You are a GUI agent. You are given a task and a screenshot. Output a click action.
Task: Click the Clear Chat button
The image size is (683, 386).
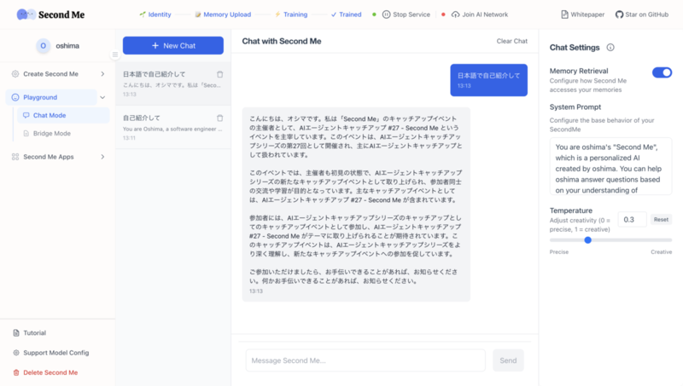pos(511,41)
